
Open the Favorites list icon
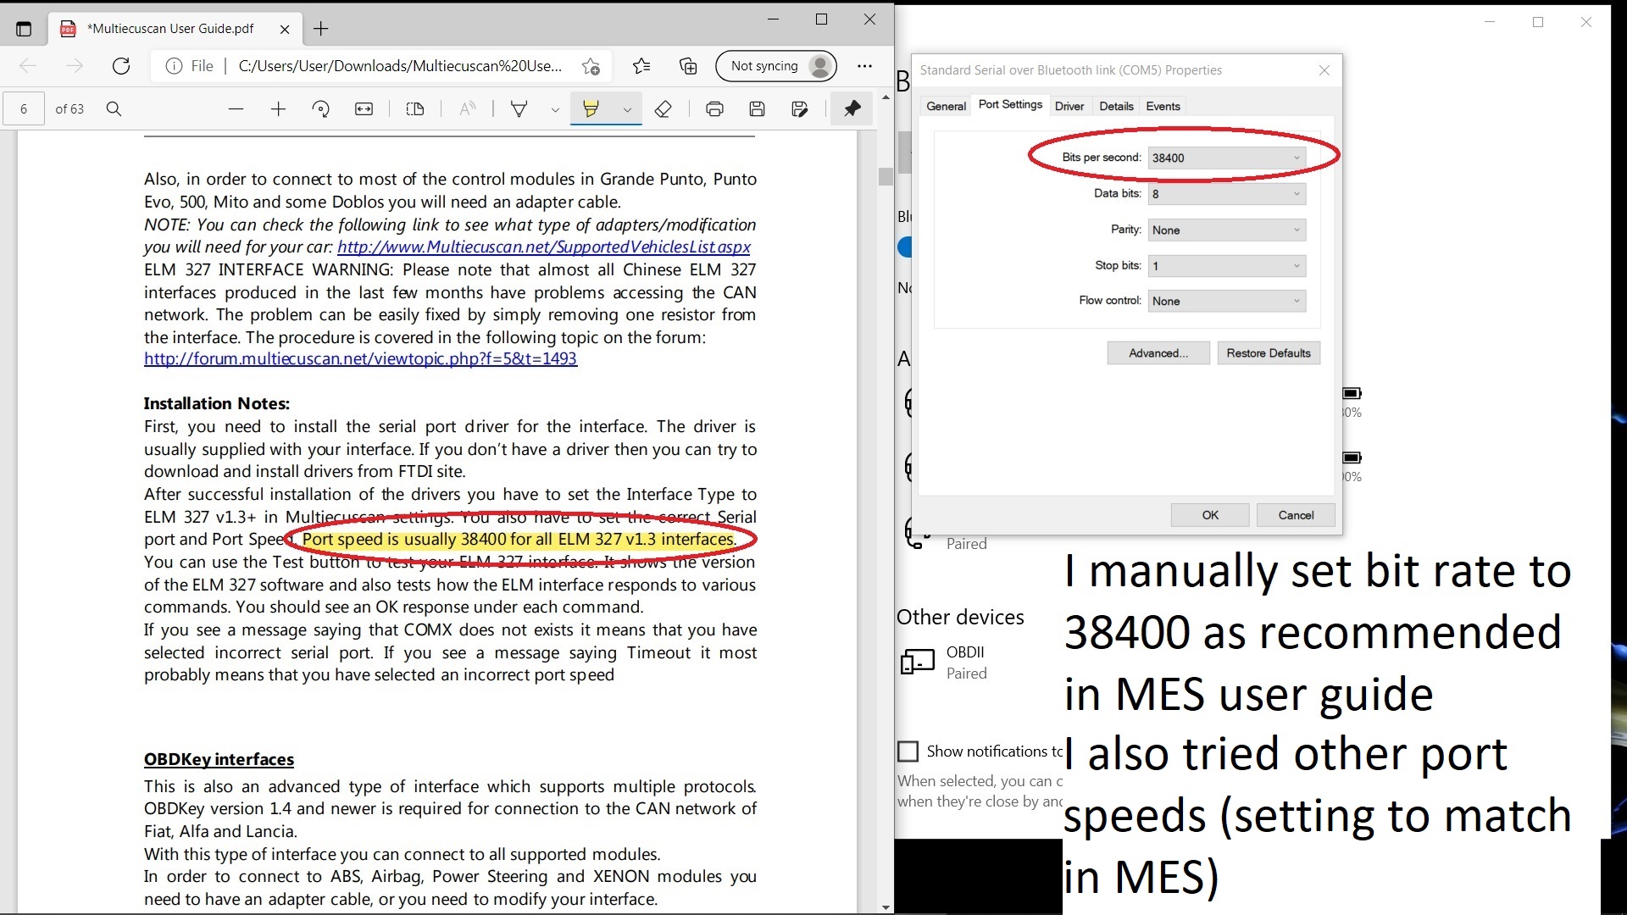[x=641, y=66]
